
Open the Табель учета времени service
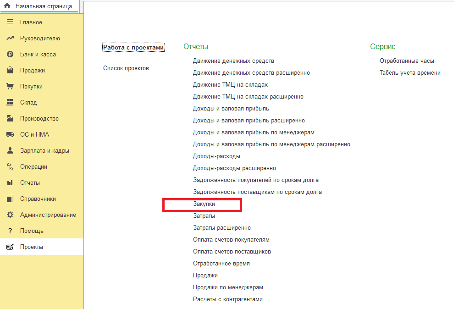(x=409, y=73)
